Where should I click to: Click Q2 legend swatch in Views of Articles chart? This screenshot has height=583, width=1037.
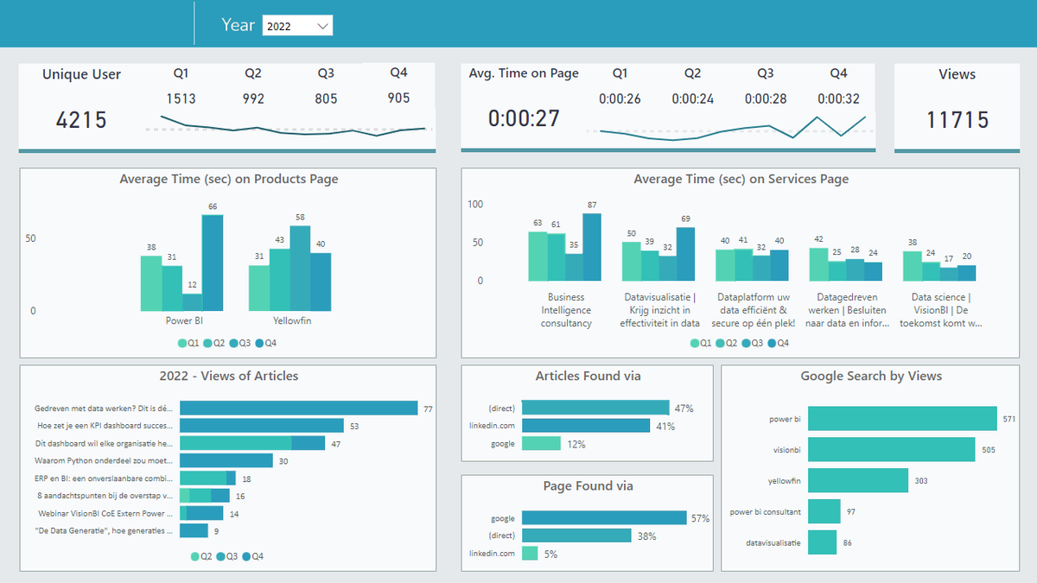click(195, 556)
